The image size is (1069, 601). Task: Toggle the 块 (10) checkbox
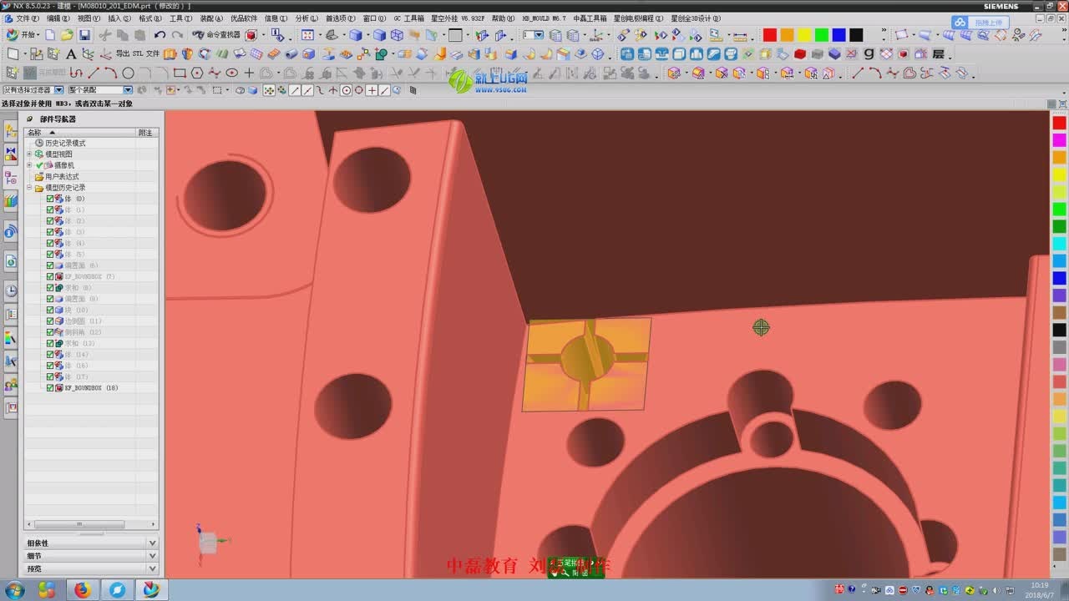(x=50, y=310)
